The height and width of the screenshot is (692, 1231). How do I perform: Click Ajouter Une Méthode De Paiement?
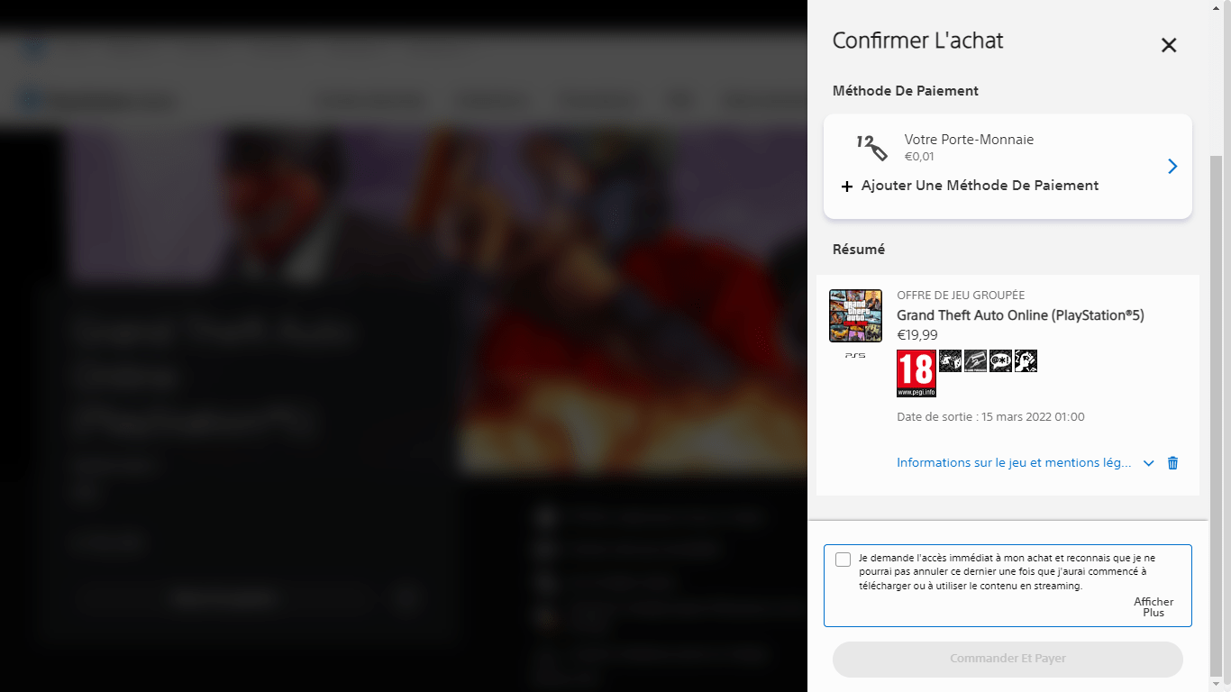coord(980,186)
